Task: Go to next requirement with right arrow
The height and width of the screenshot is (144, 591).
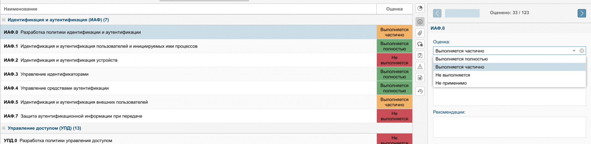Action: click(582, 13)
